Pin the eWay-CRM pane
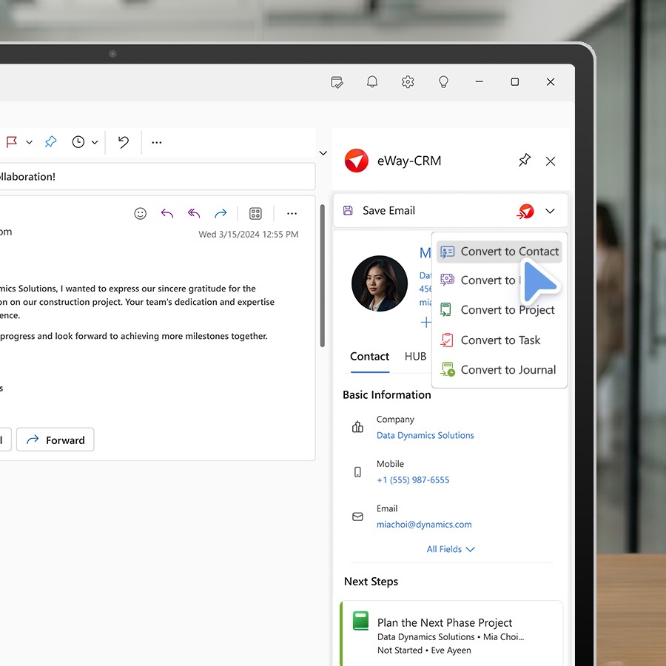This screenshot has width=666, height=666. (x=525, y=160)
